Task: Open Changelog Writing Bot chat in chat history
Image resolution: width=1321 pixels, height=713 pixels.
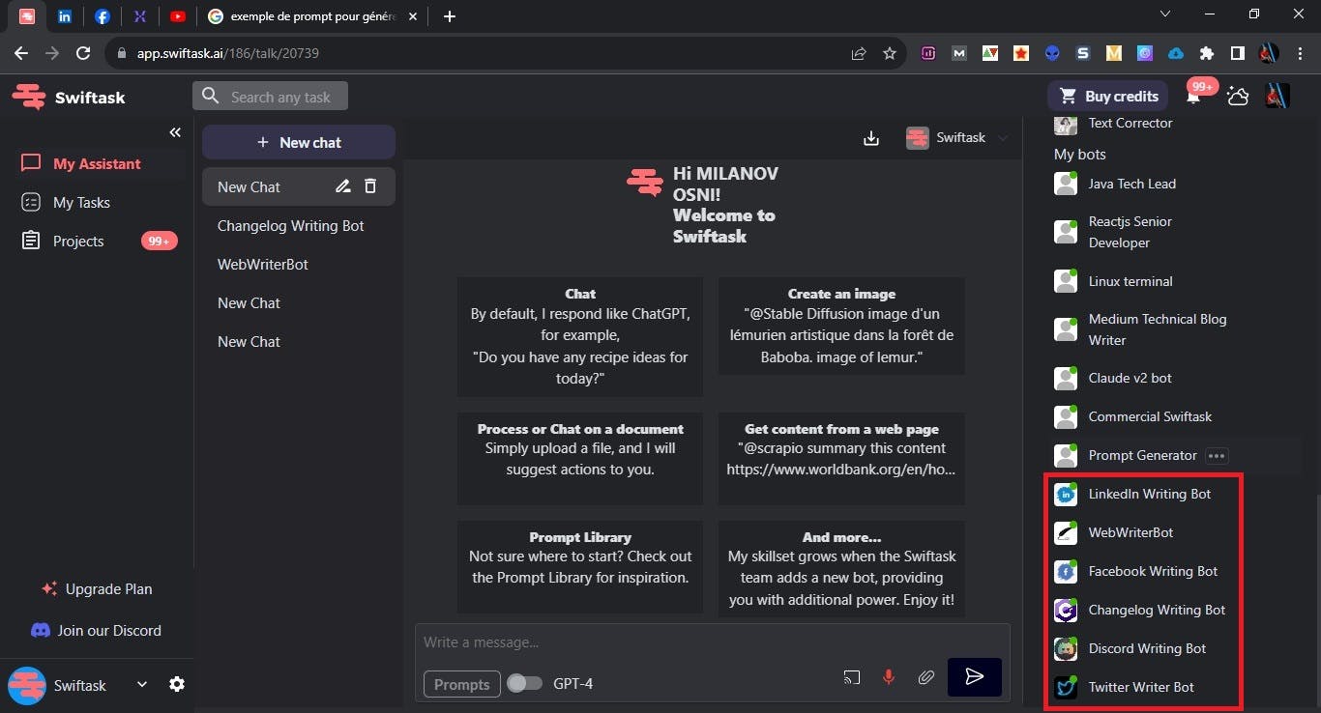Action: (291, 225)
